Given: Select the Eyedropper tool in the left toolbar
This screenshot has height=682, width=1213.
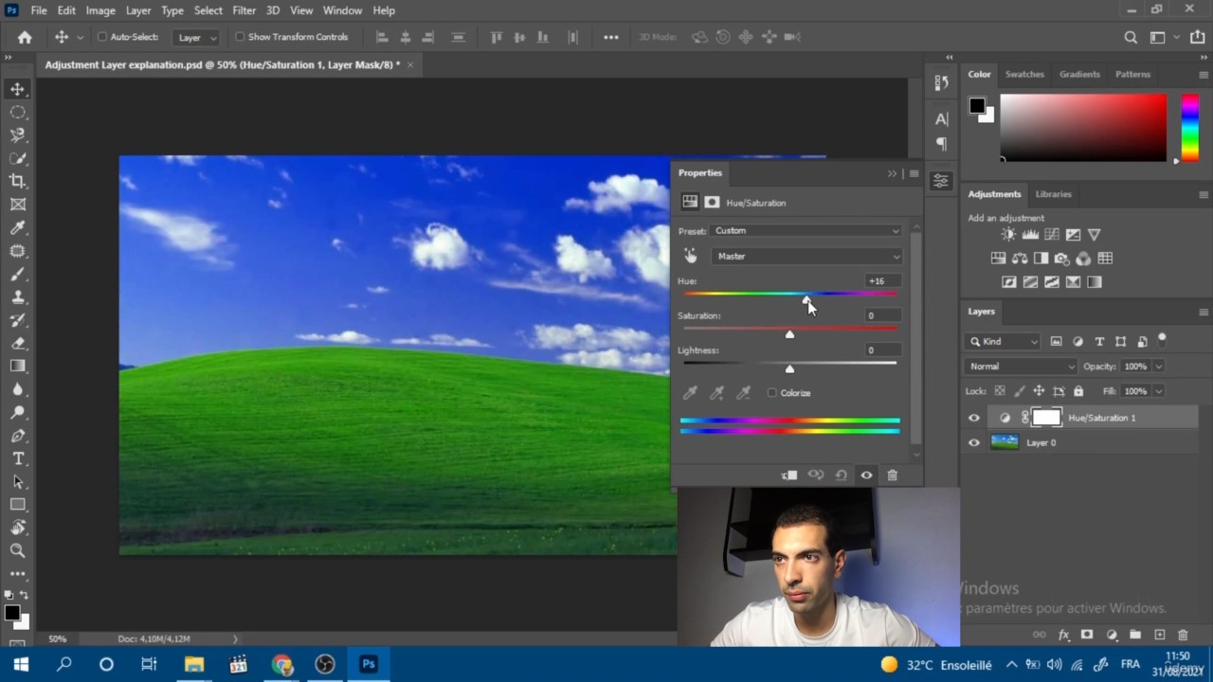Looking at the screenshot, I should coord(18,227).
